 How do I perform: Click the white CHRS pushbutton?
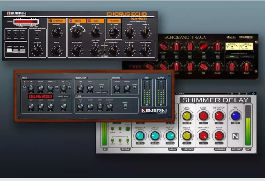(x=9, y=50)
